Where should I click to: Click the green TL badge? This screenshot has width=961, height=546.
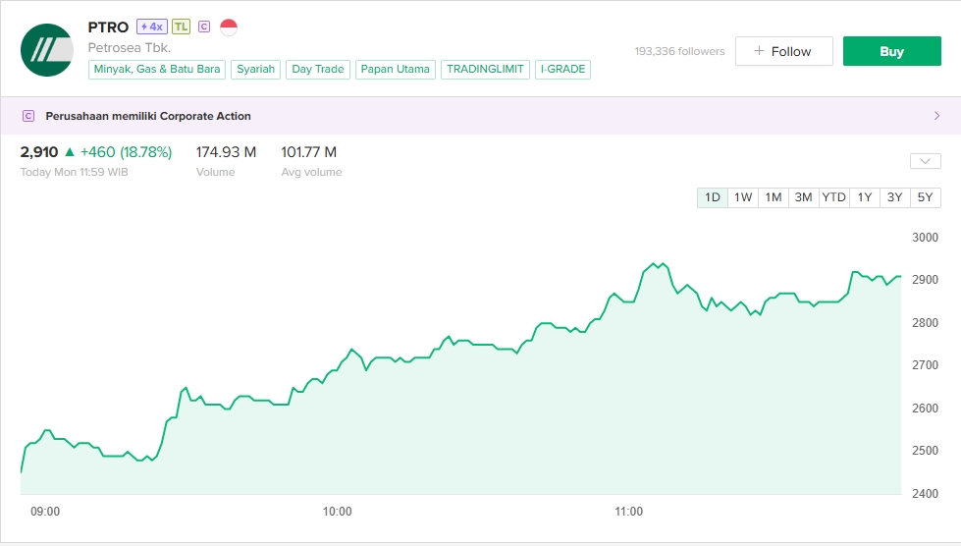coord(181,27)
